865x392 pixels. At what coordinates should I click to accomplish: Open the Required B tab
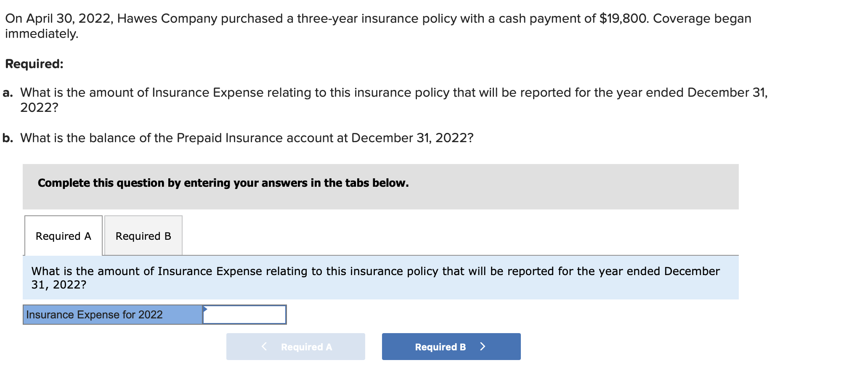point(143,236)
